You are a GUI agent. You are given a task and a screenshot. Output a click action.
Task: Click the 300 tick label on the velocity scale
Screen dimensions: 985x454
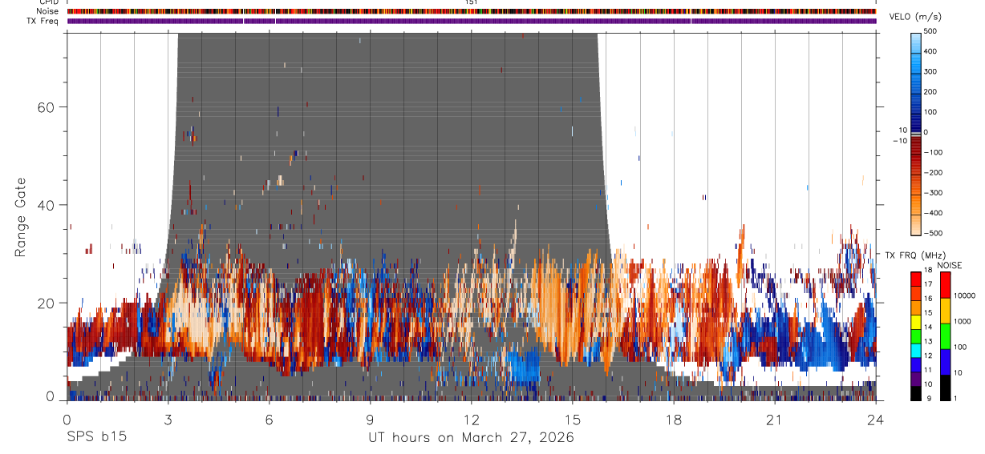pos(931,71)
